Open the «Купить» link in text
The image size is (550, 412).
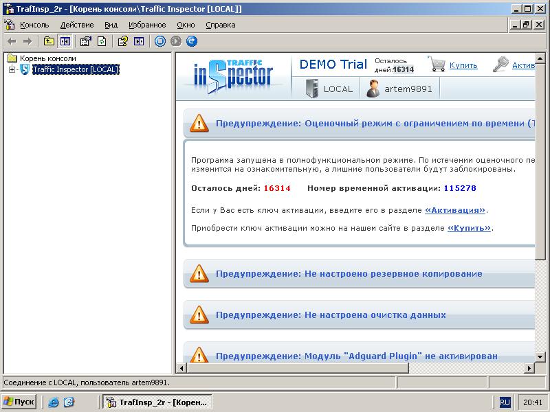pos(469,228)
